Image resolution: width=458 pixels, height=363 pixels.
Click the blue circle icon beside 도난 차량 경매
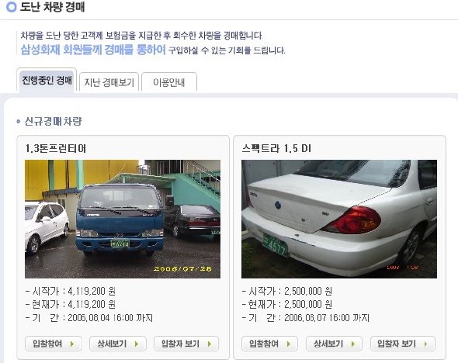tap(12, 7)
